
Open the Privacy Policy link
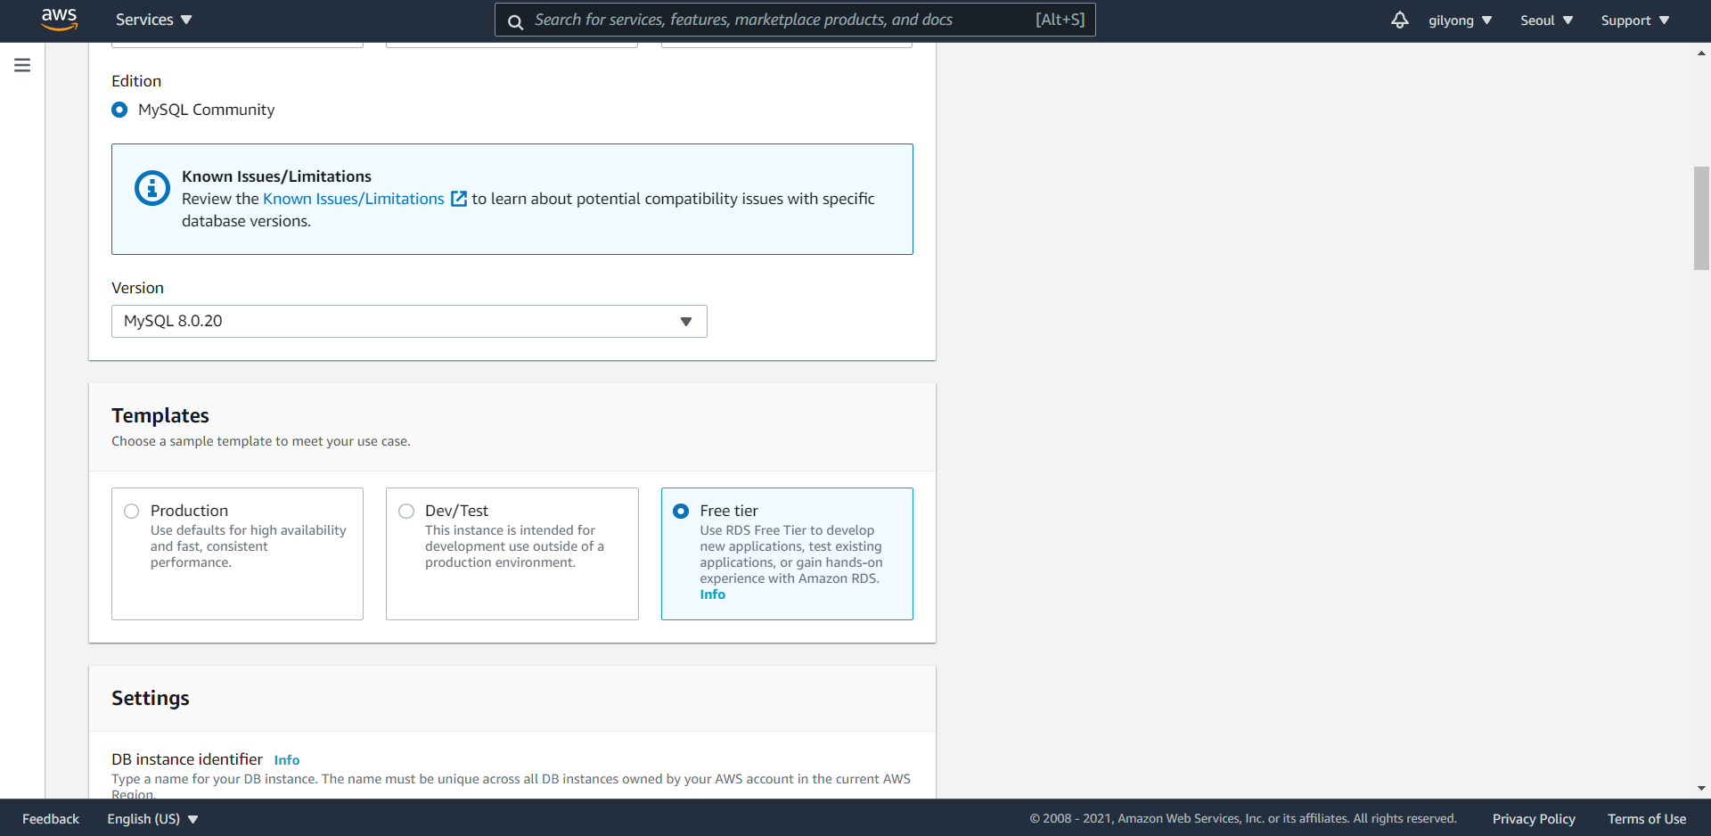coord(1534,819)
